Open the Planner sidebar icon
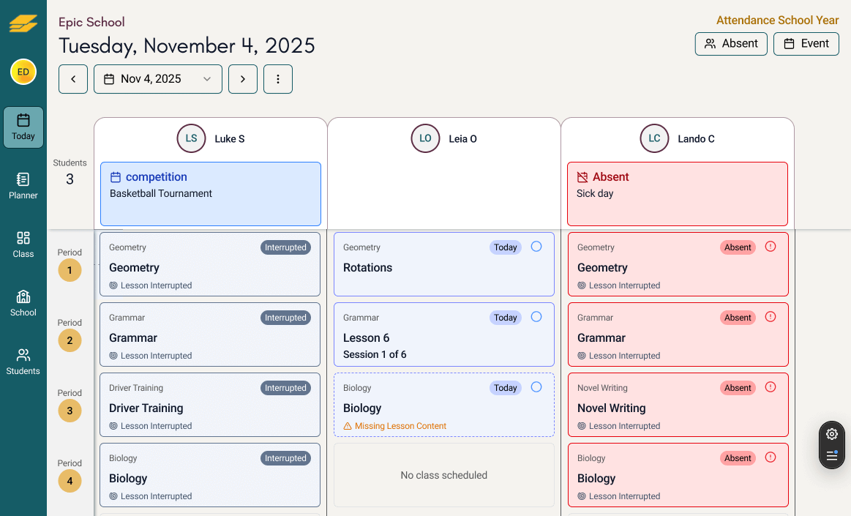 pyautogui.click(x=23, y=185)
